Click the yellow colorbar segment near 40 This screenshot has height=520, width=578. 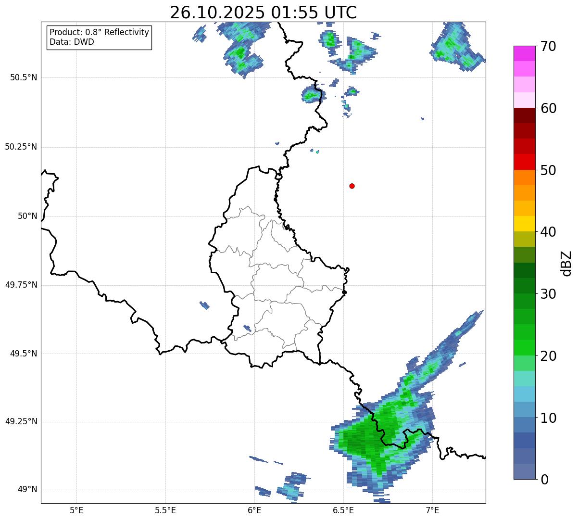[524, 224]
